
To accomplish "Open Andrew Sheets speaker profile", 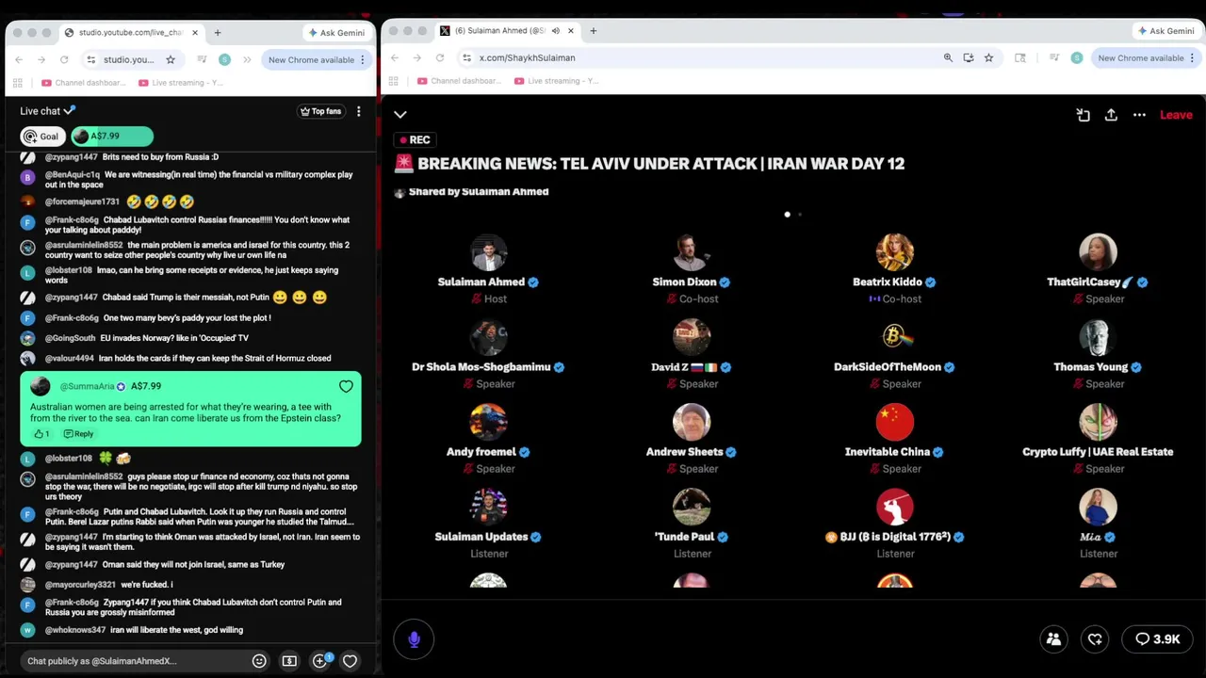I will click(x=692, y=422).
